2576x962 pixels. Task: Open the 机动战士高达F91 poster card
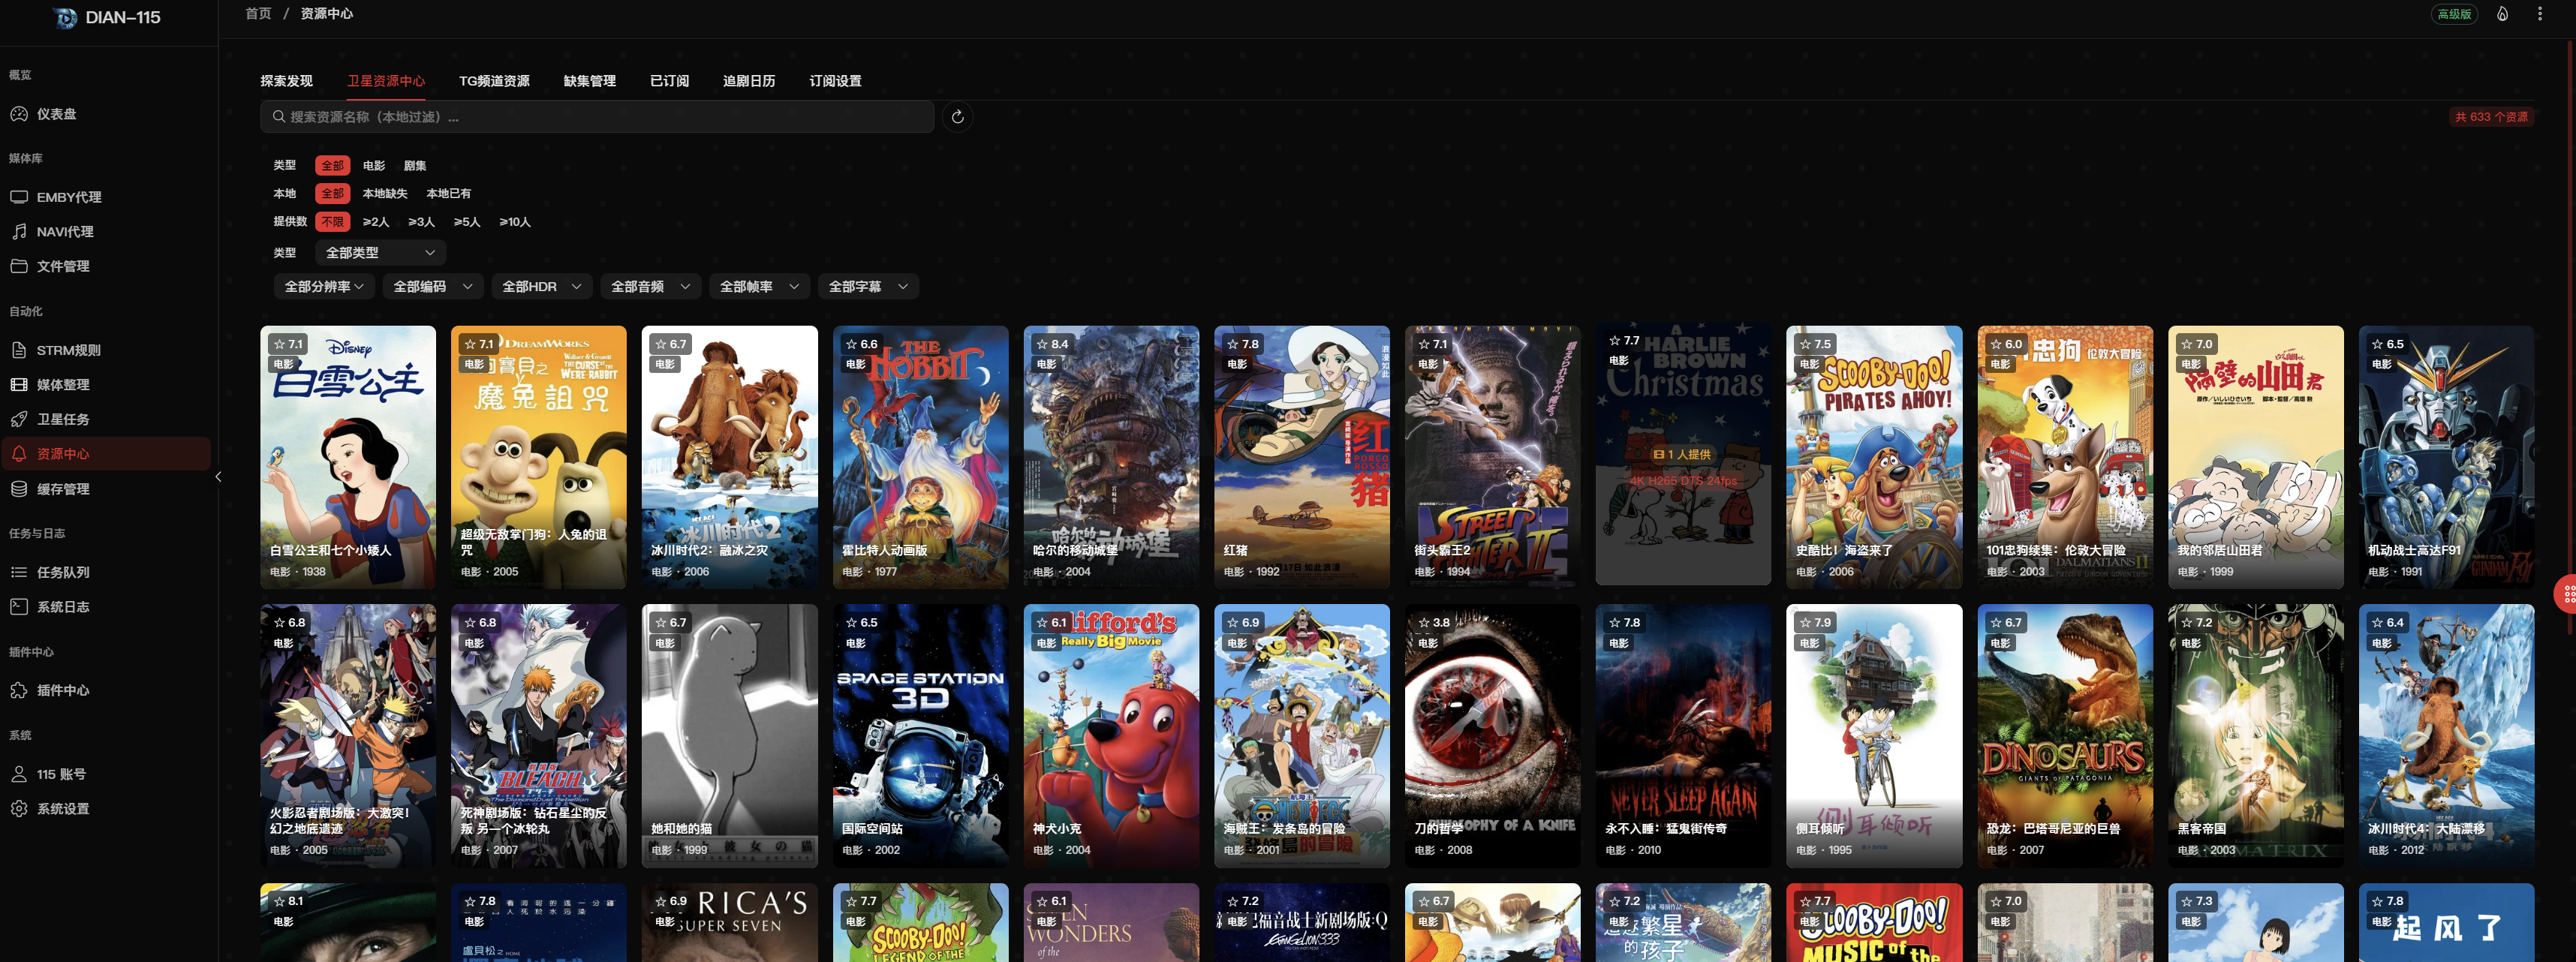pyautogui.click(x=2446, y=456)
